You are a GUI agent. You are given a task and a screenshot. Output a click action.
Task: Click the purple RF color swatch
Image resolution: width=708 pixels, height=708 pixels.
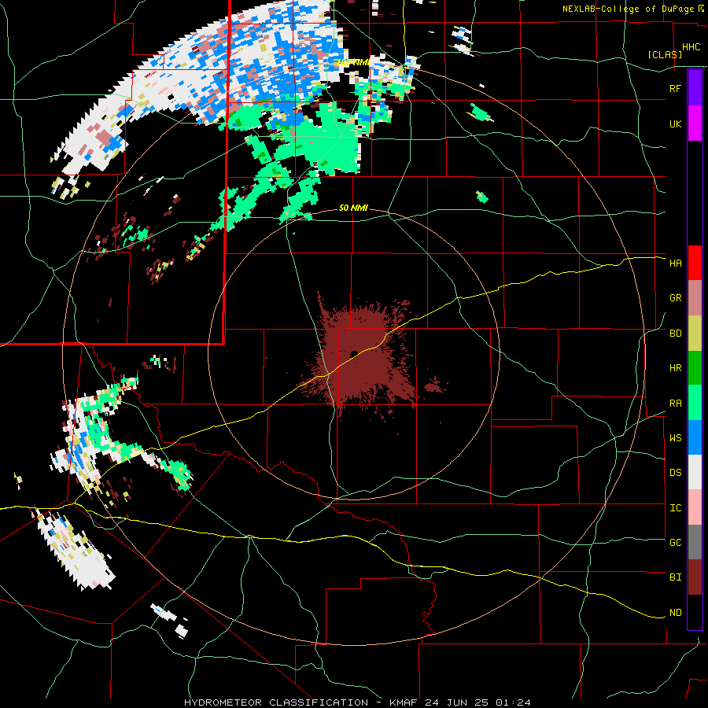point(695,87)
